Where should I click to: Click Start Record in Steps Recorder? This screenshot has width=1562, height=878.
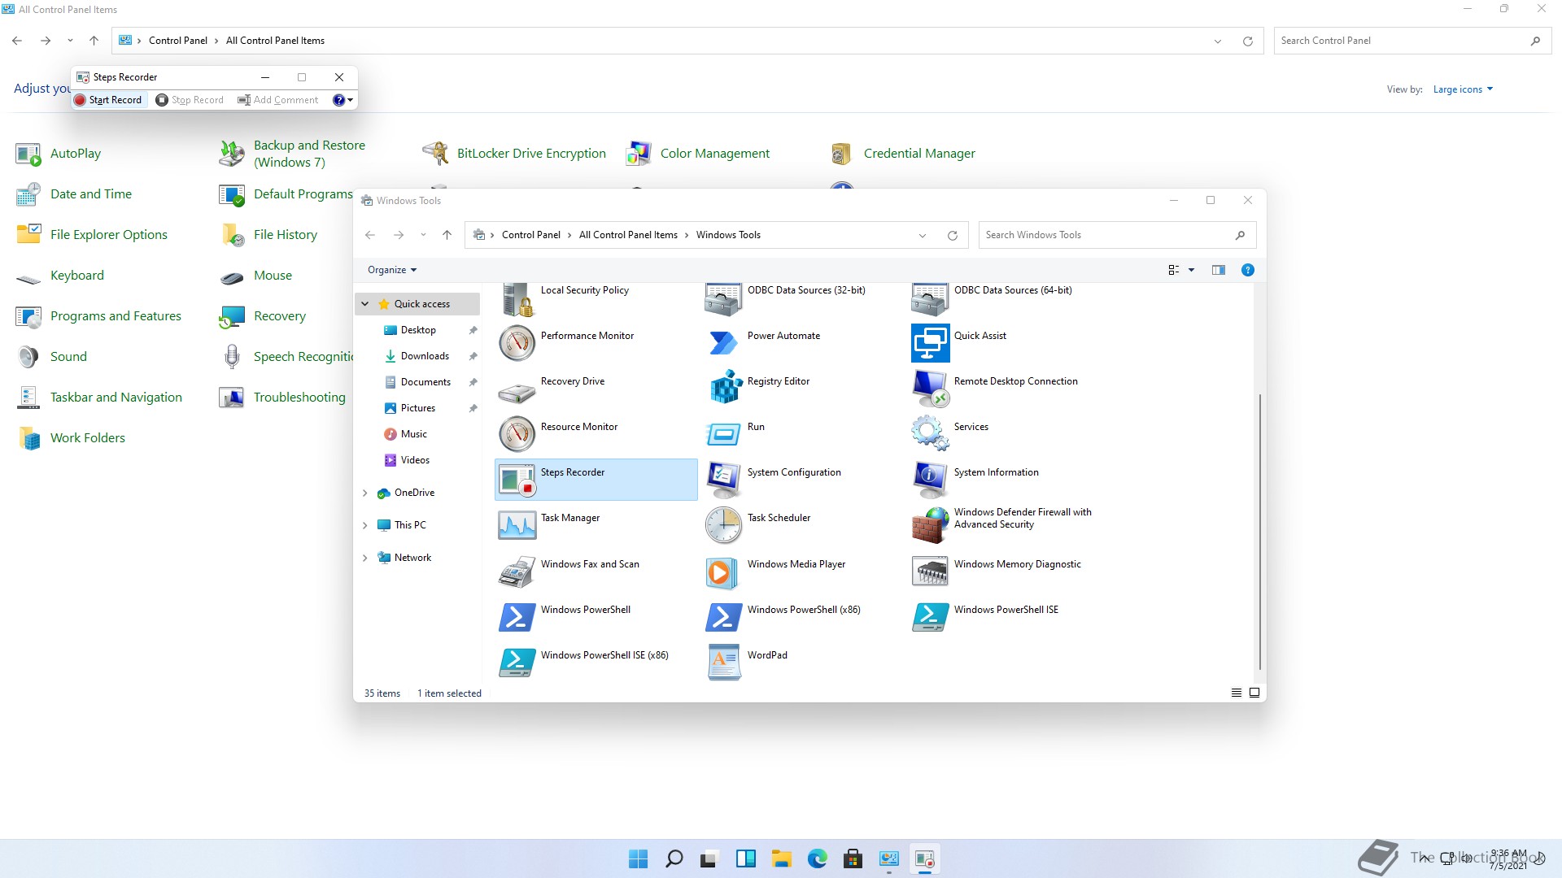click(x=107, y=100)
